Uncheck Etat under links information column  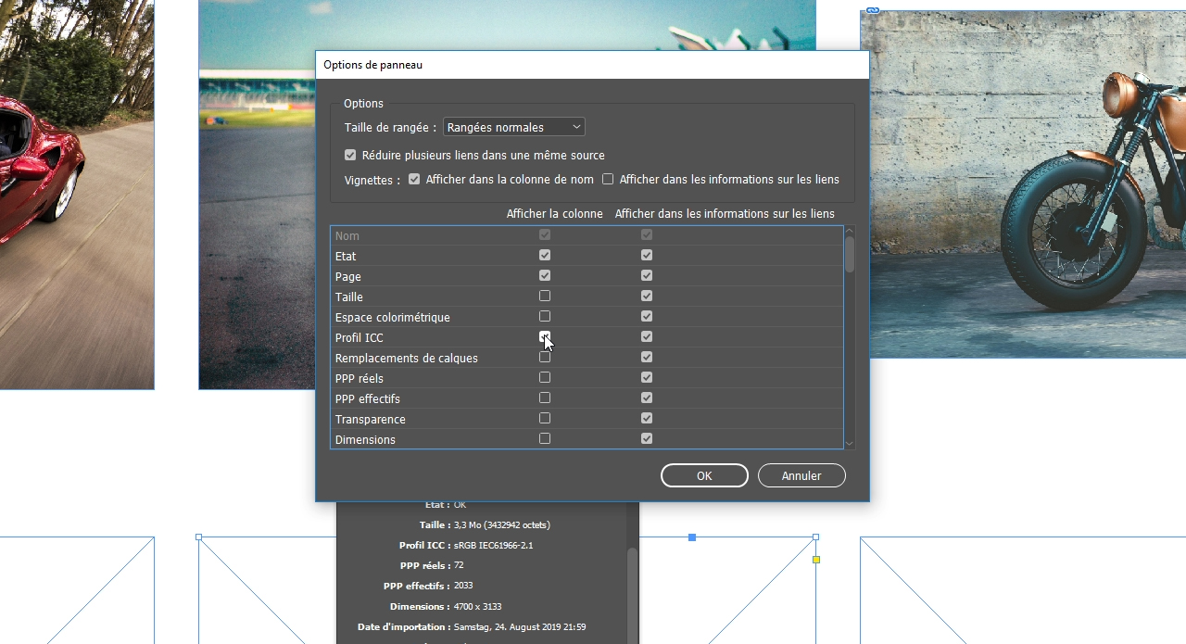(x=647, y=255)
